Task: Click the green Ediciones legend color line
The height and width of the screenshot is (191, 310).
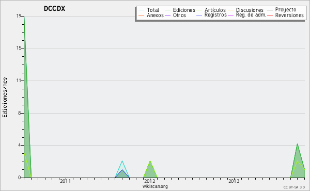Action: (x=167, y=10)
